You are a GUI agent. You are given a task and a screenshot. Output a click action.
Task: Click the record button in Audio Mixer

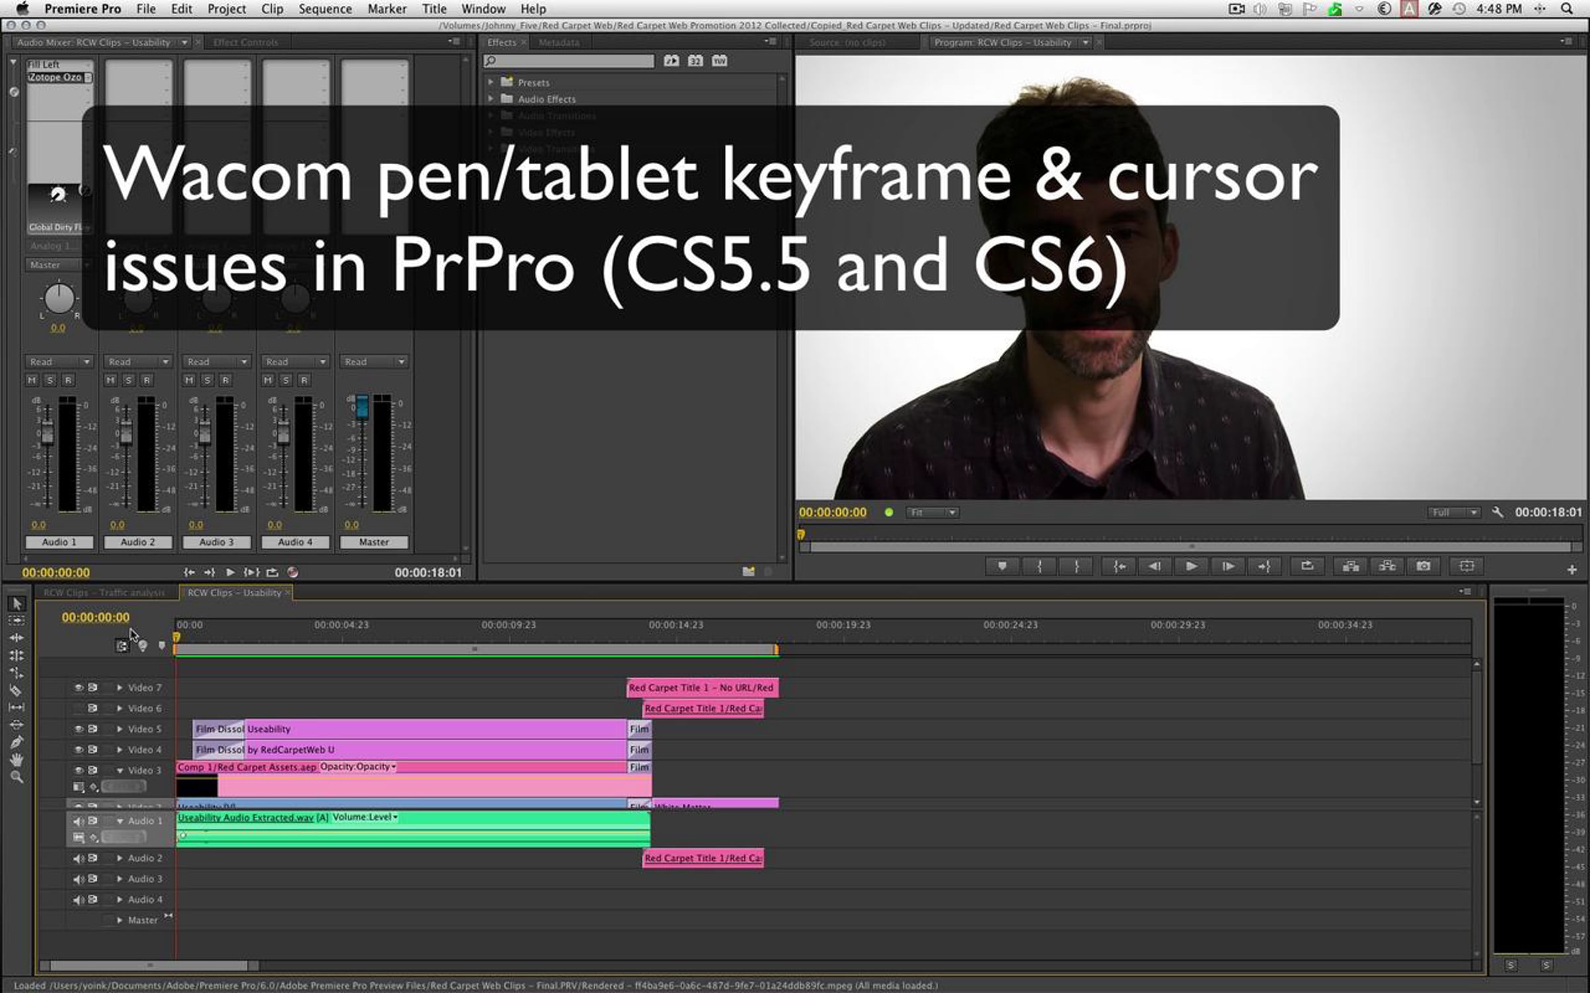(x=293, y=573)
